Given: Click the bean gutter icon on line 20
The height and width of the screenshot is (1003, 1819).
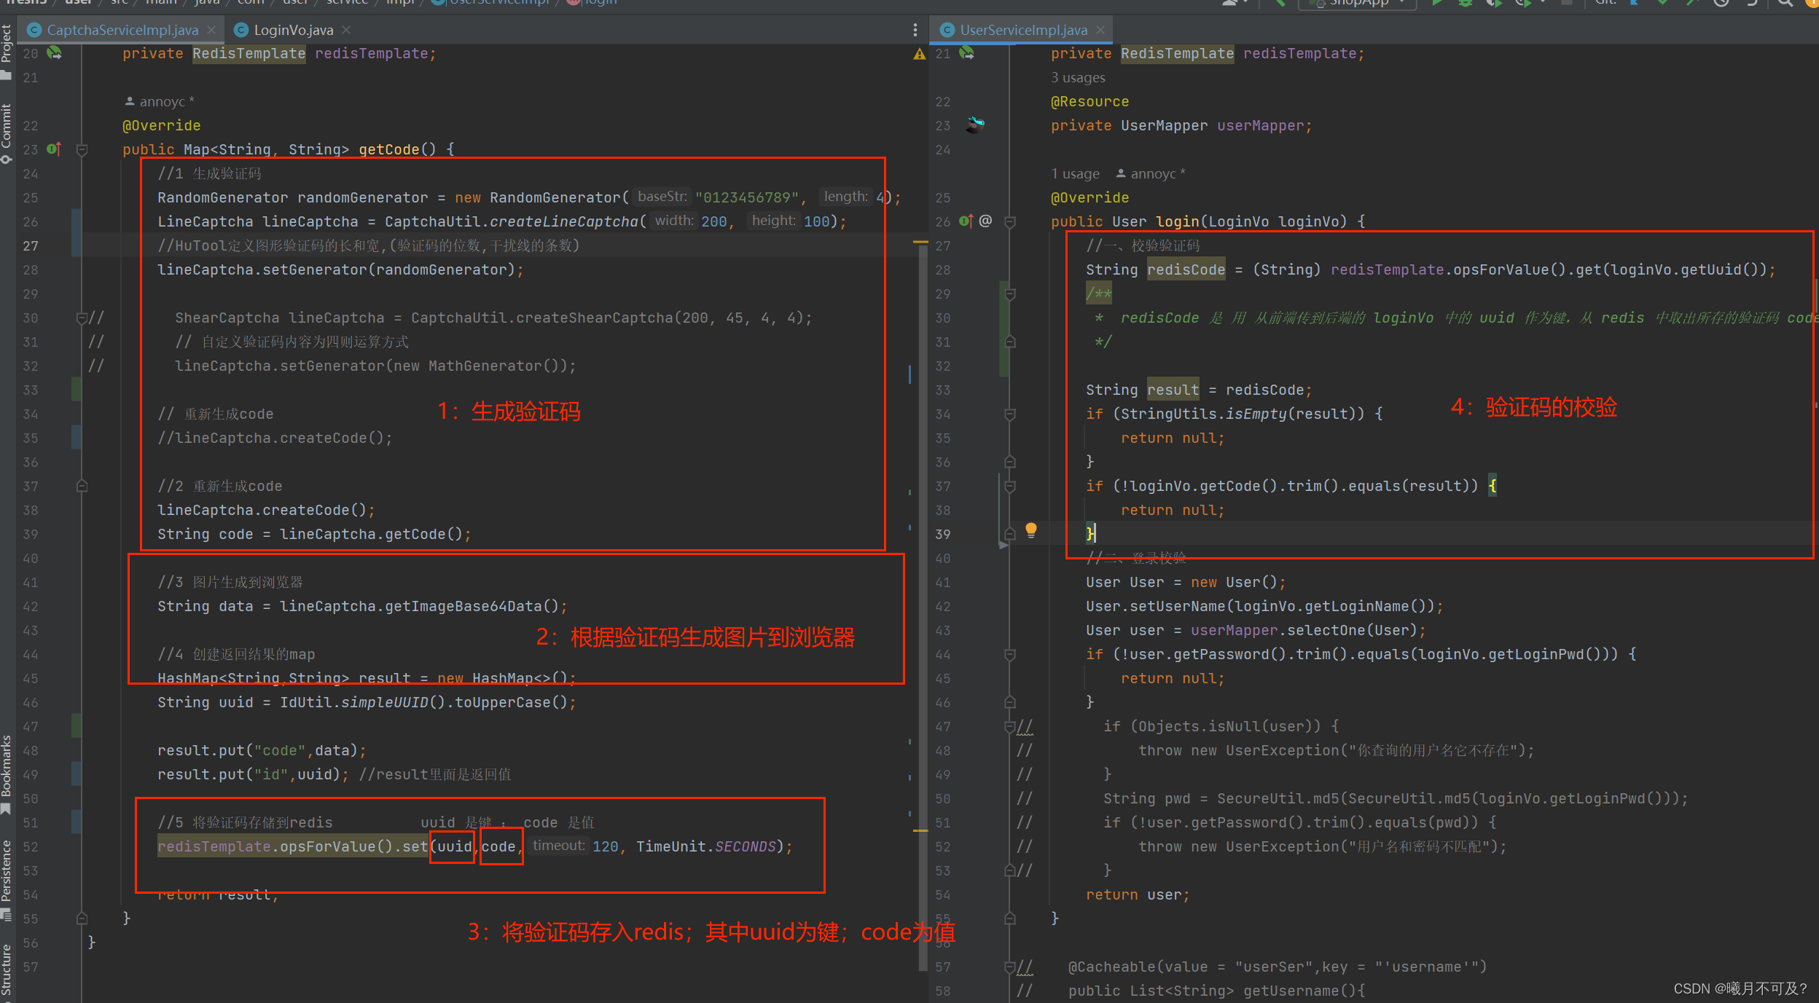Looking at the screenshot, I should (54, 53).
